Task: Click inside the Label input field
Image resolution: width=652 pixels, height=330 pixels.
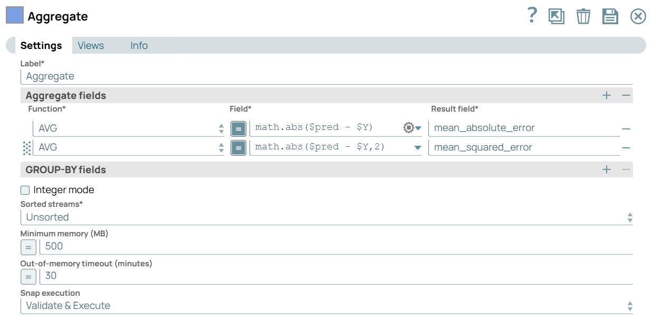Action: [x=158, y=76]
